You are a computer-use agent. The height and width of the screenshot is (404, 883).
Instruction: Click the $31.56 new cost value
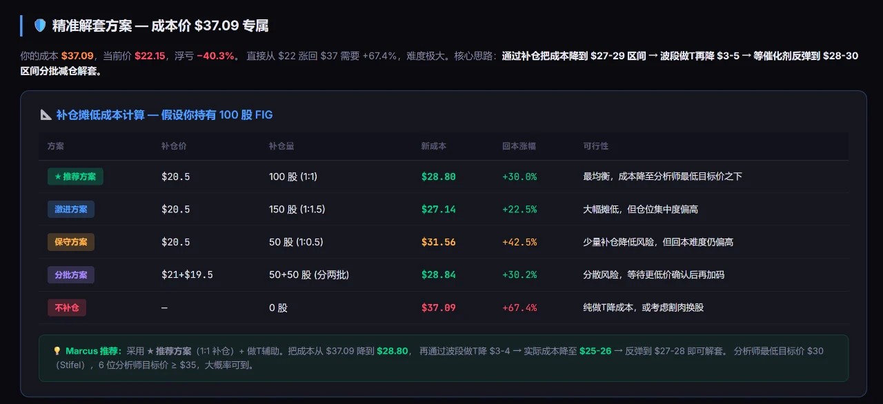pos(439,242)
